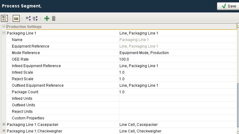
Task: Expand Packaging Line 1:Casepacker node
Action: coord(4,124)
